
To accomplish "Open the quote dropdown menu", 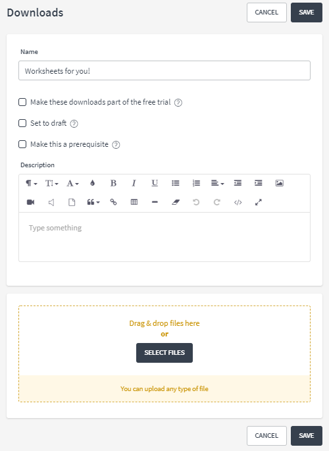I will click(93, 203).
